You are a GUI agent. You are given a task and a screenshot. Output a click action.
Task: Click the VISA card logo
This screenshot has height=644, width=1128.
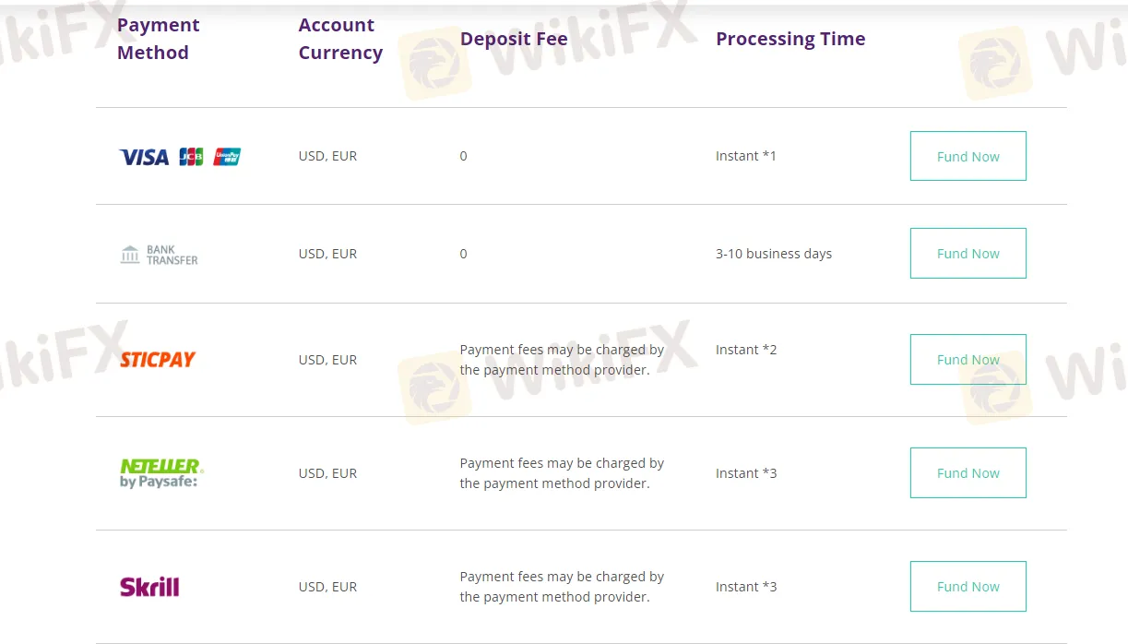point(143,156)
